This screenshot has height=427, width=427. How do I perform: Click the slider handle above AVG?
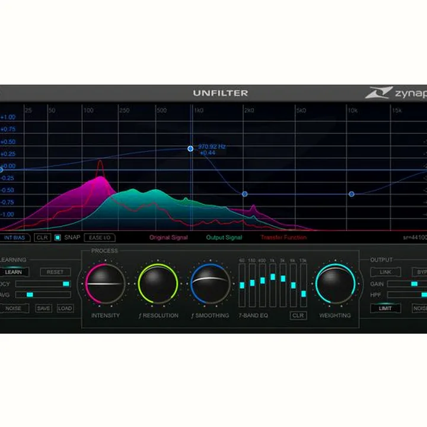(66, 283)
